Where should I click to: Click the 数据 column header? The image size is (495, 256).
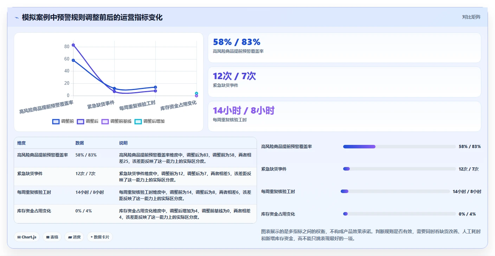coord(80,143)
